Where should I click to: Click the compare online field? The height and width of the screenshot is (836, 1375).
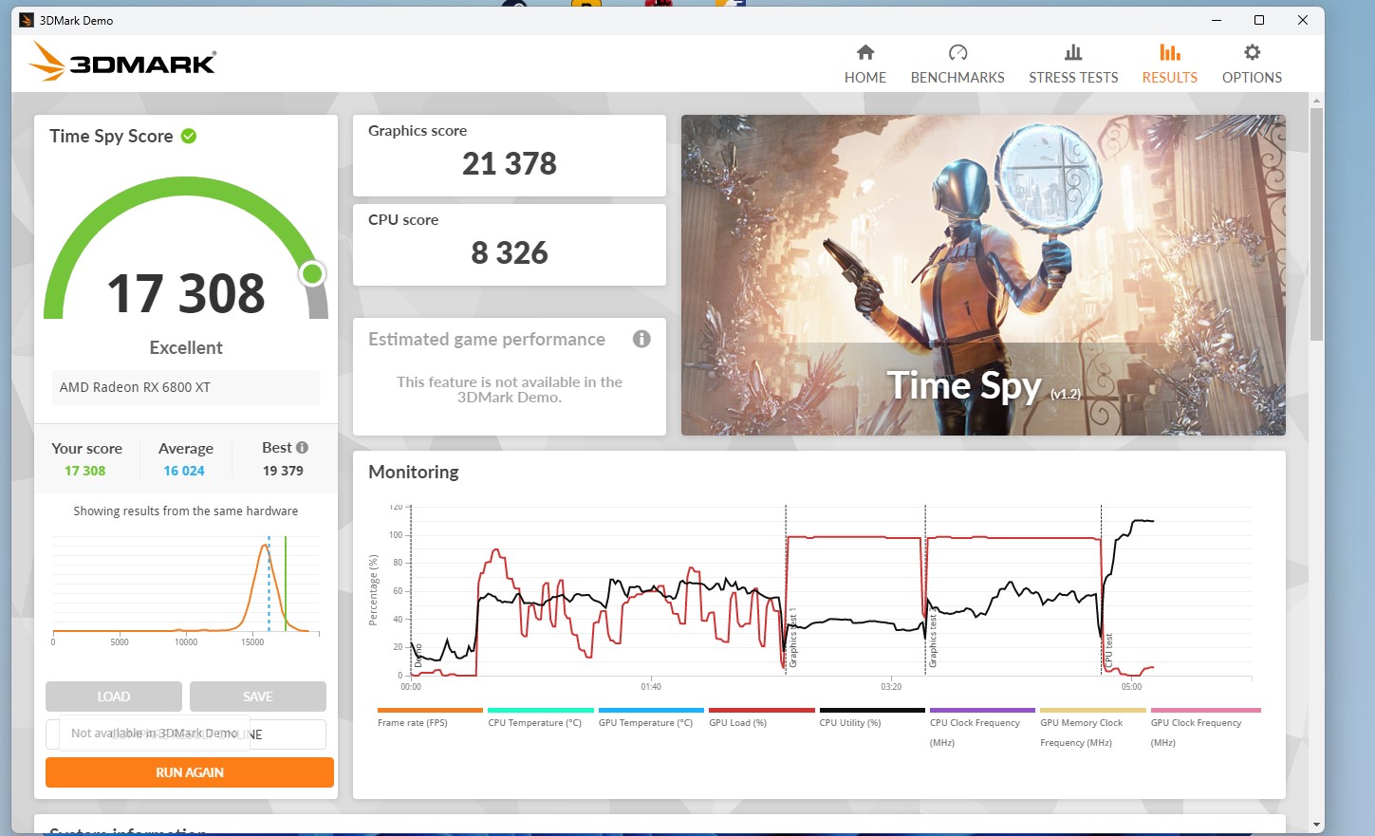(186, 734)
